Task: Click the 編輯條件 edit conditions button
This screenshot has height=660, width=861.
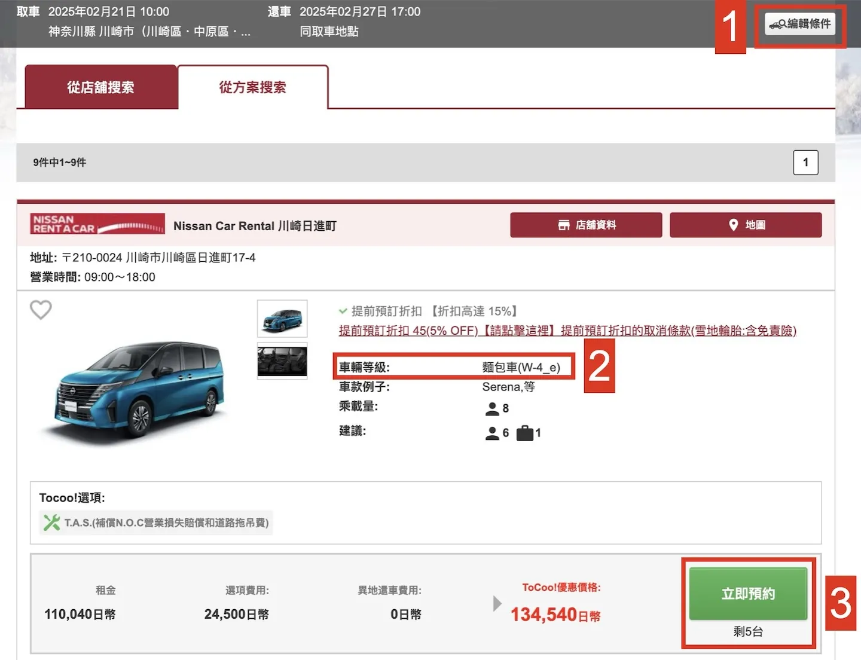Action: point(799,24)
